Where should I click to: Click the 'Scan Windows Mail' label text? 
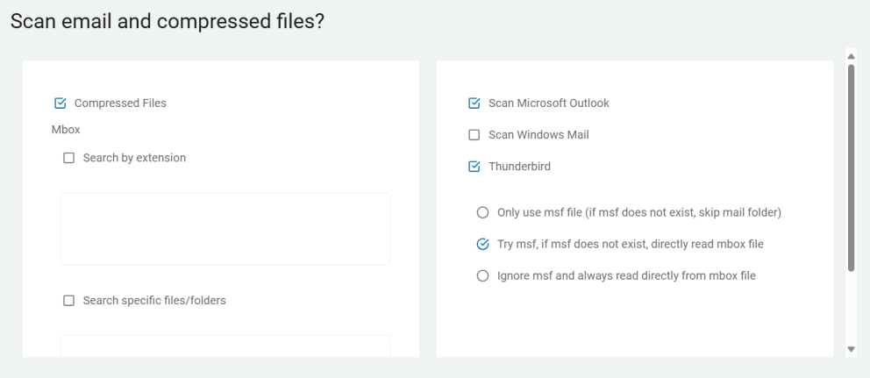coord(538,135)
